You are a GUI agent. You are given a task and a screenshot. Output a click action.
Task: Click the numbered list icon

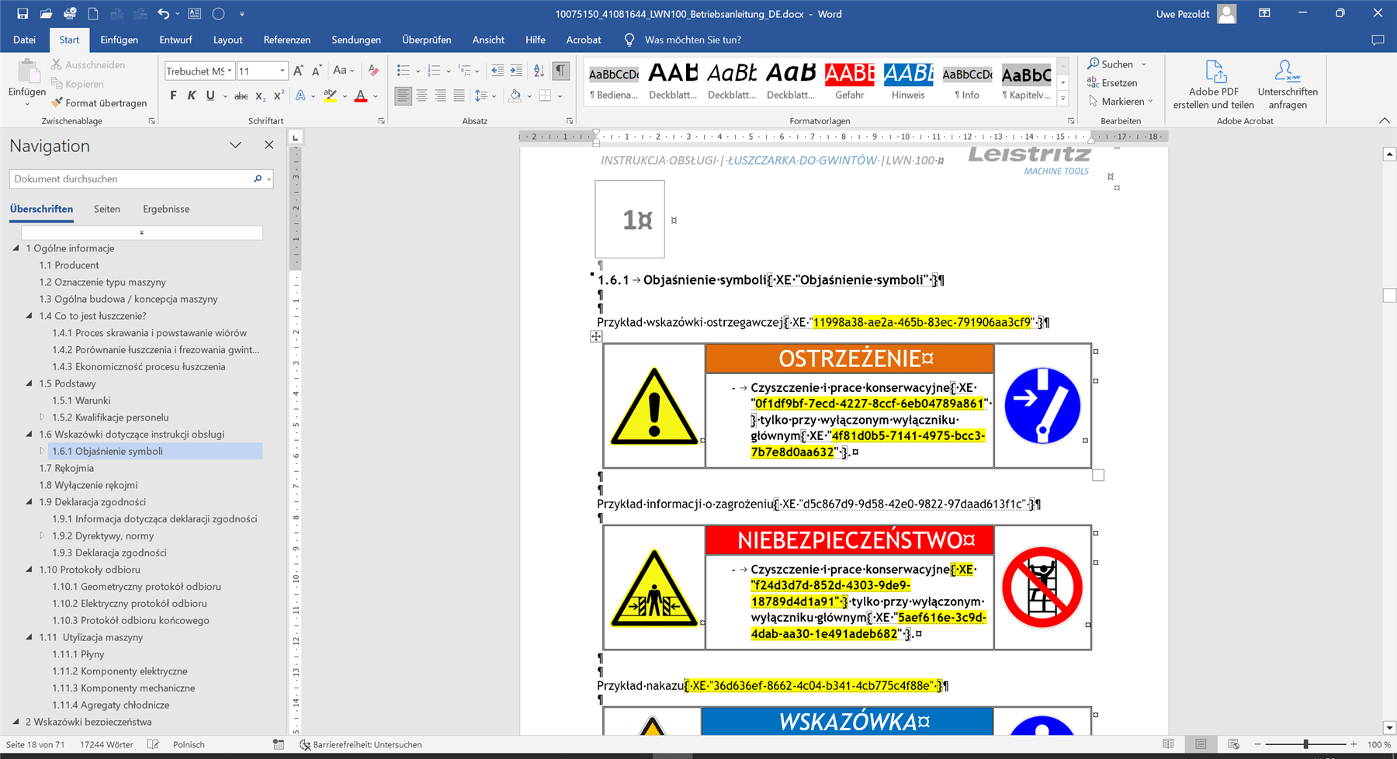click(x=434, y=71)
